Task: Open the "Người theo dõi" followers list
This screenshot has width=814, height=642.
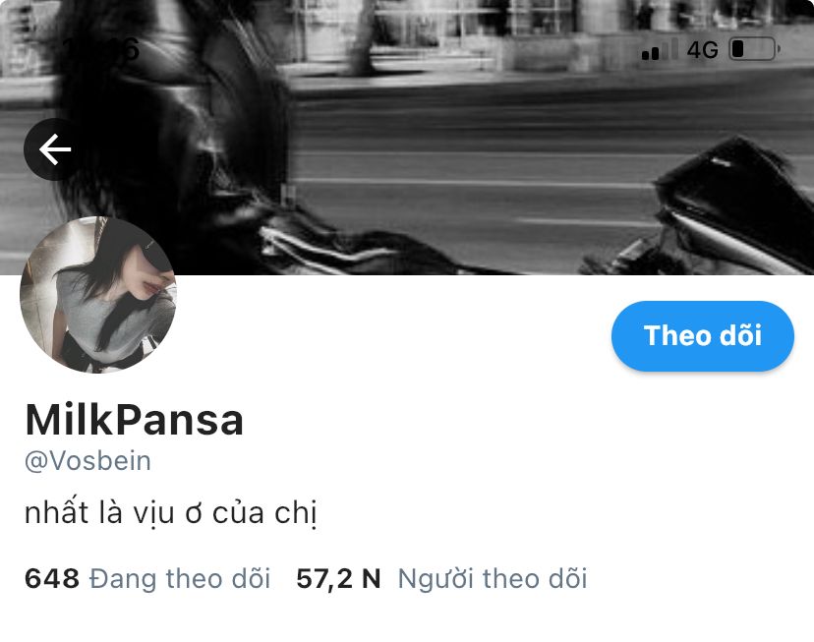Action: 493,579
